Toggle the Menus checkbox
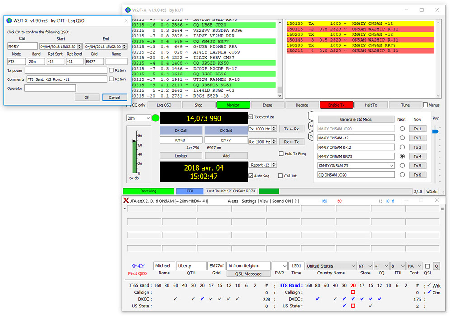 coord(425,105)
